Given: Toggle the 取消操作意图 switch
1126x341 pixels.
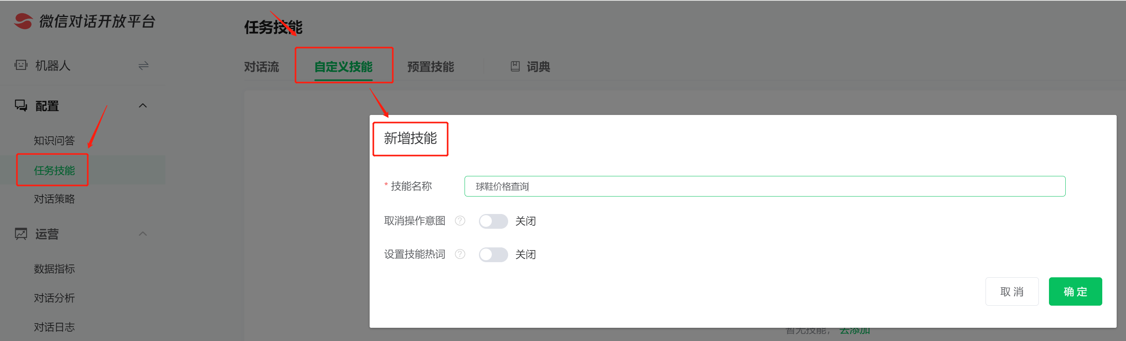Looking at the screenshot, I should coord(493,221).
